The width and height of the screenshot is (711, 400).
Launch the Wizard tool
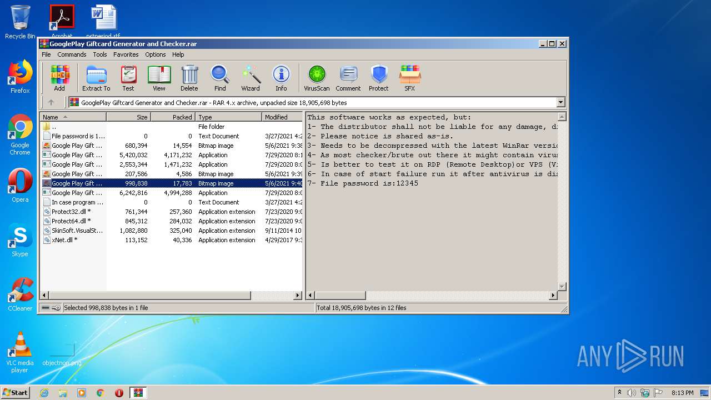coord(251,78)
